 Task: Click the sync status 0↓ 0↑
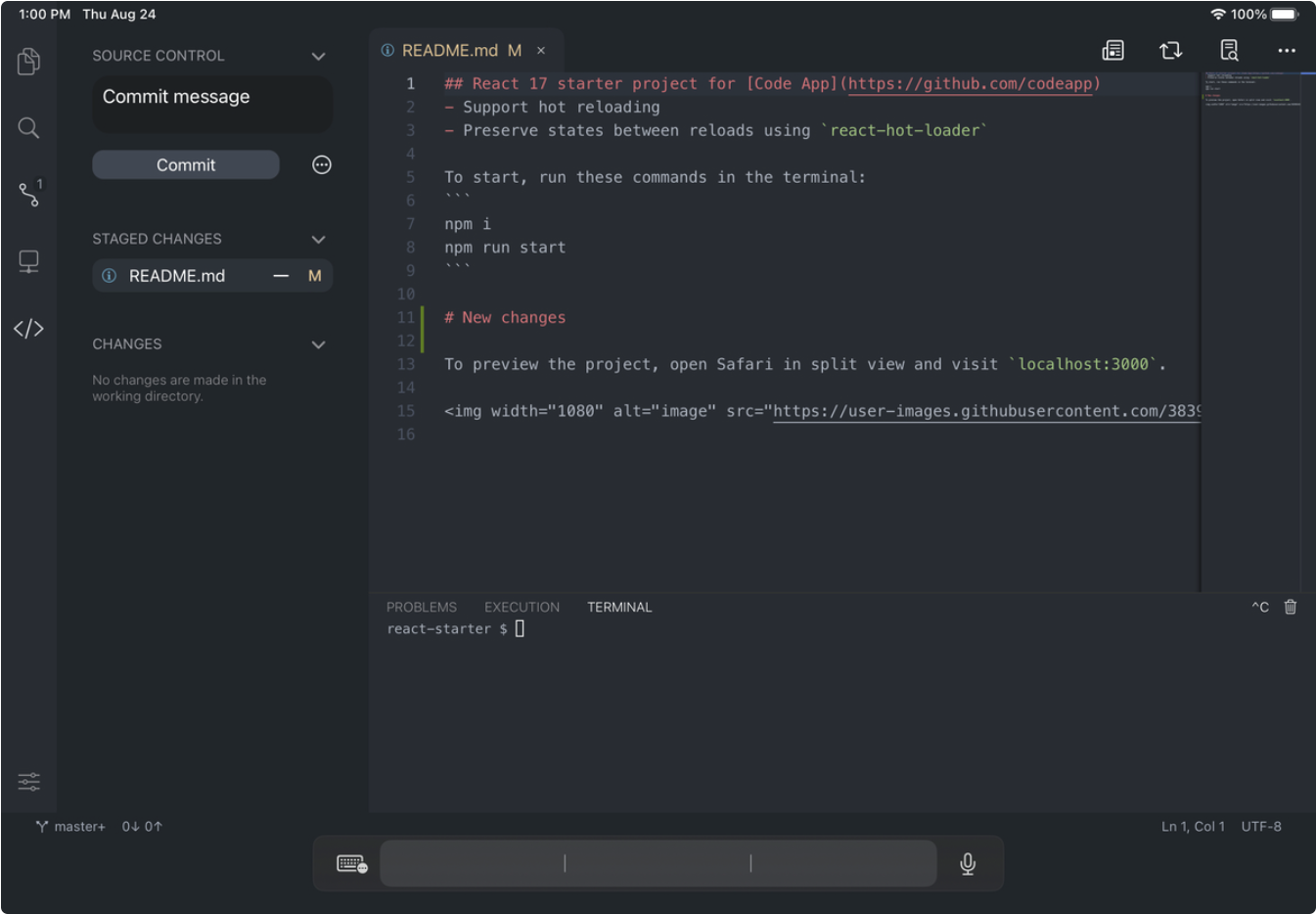tap(142, 827)
